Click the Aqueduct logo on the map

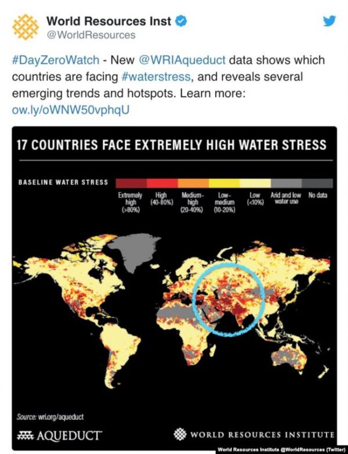[60, 435]
